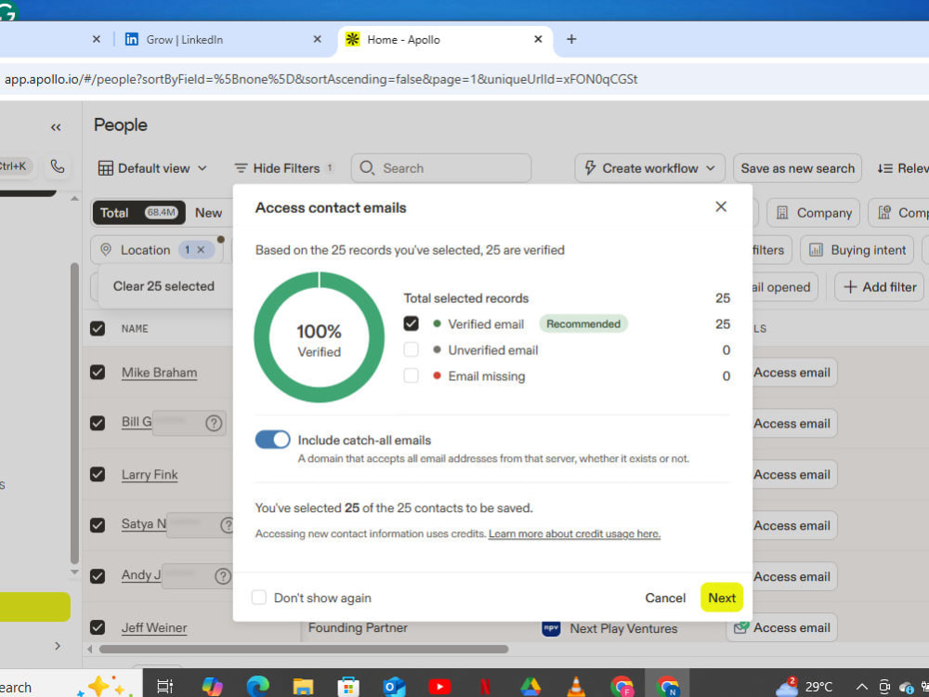Access email for Jeff Weiner's row
This screenshot has width=929, height=697.
[x=782, y=627]
